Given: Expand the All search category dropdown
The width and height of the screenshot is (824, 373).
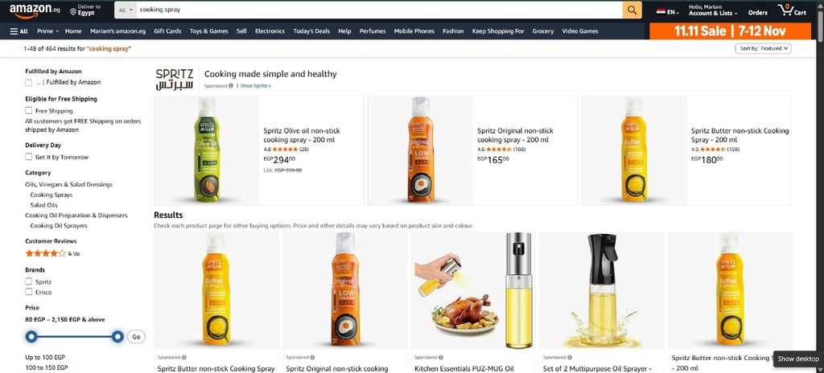Looking at the screenshot, I should click(125, 10).
